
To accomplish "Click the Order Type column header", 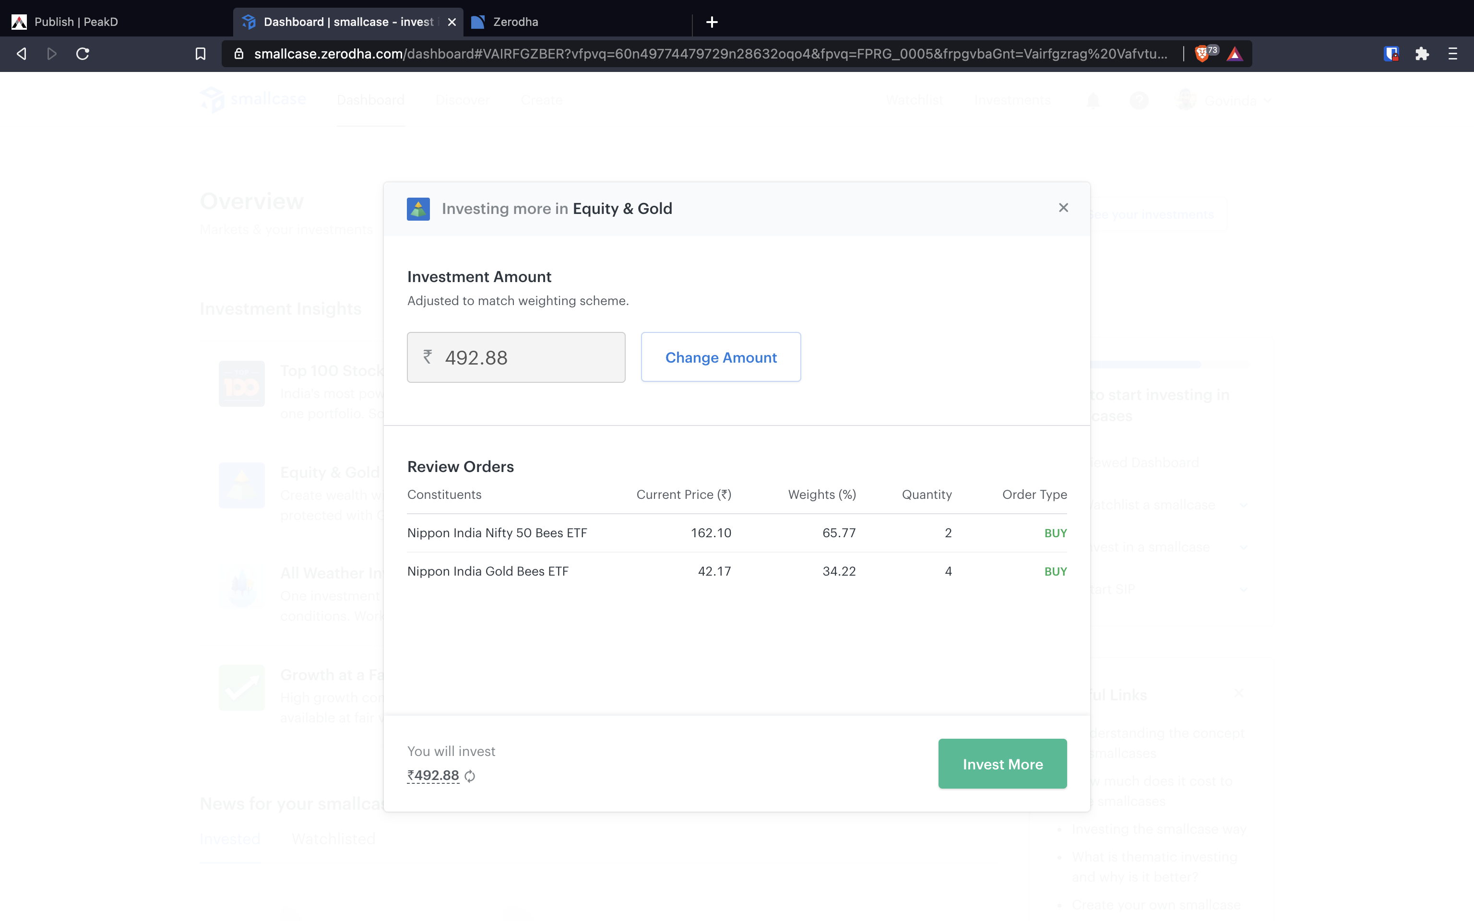I will tap(1034, 495).
